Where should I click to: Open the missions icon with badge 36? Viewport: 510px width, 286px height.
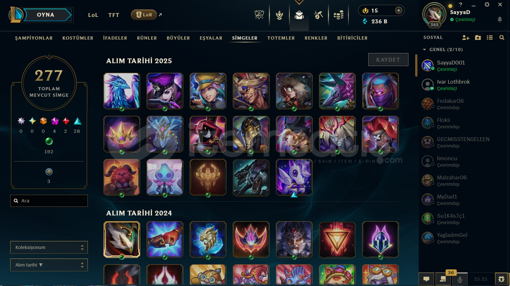coord(443,279)
